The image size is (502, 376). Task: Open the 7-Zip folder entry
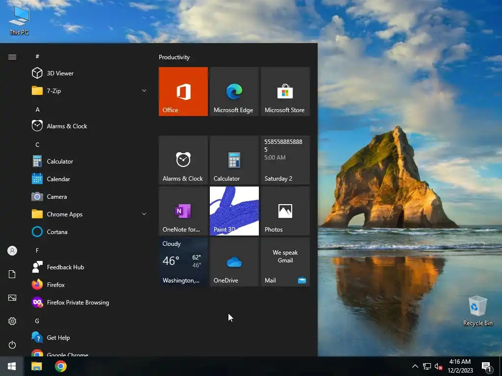click(x=90, y=91)
